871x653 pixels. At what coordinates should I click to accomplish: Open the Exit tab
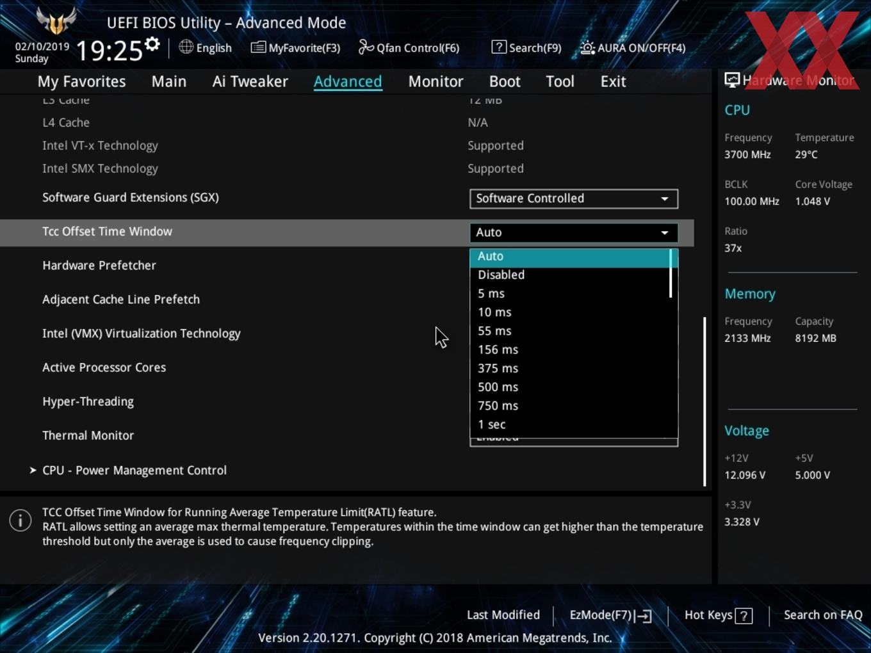pyautogui.click(x=613, y=81)
